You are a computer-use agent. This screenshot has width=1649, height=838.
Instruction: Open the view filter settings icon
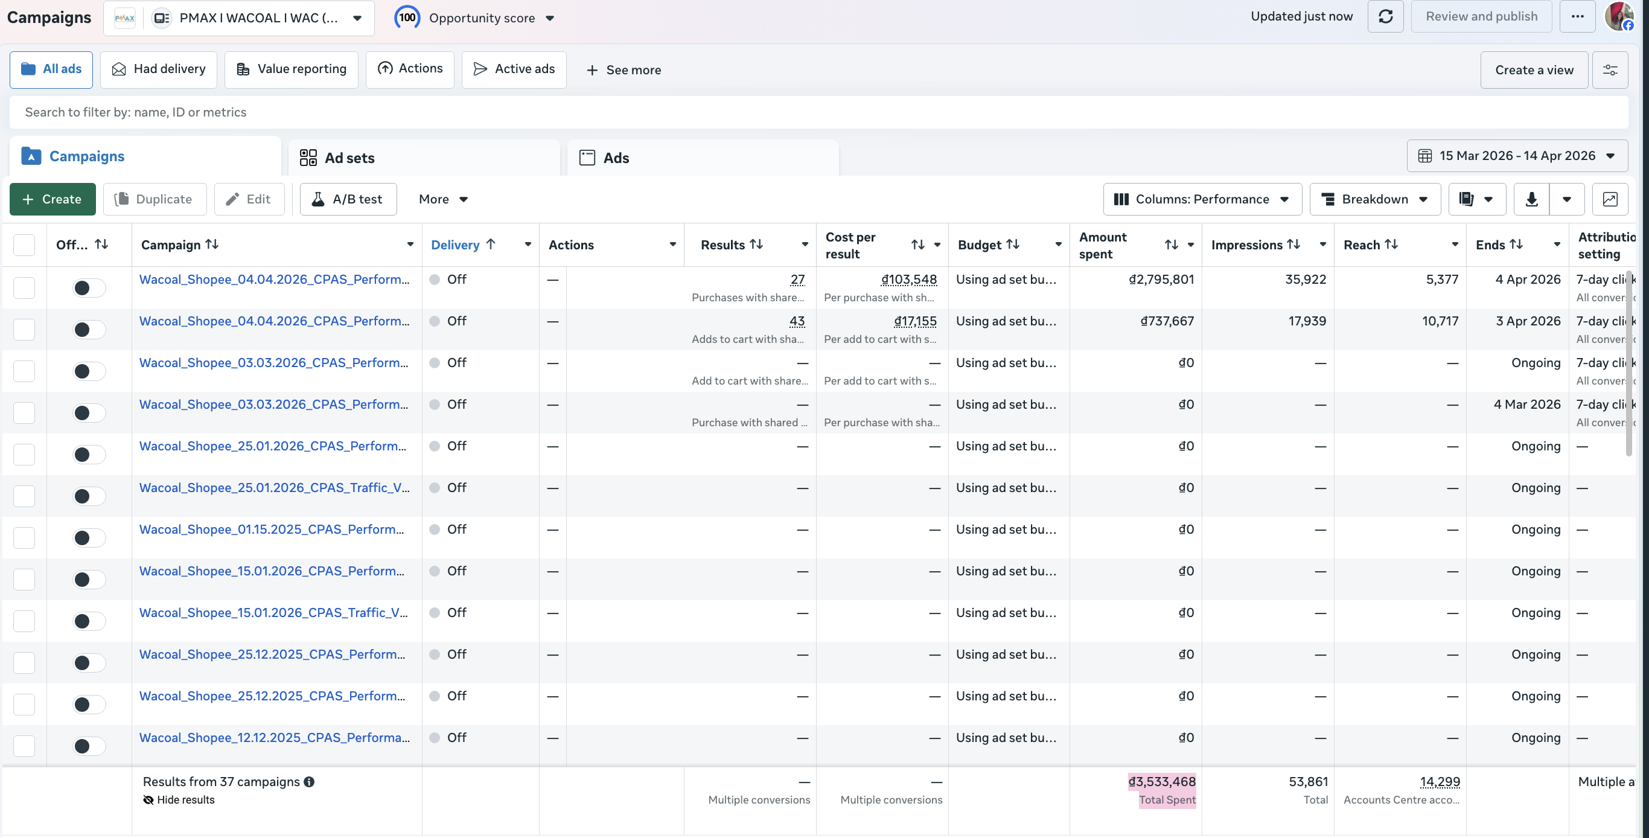[x=1610, y=70]
